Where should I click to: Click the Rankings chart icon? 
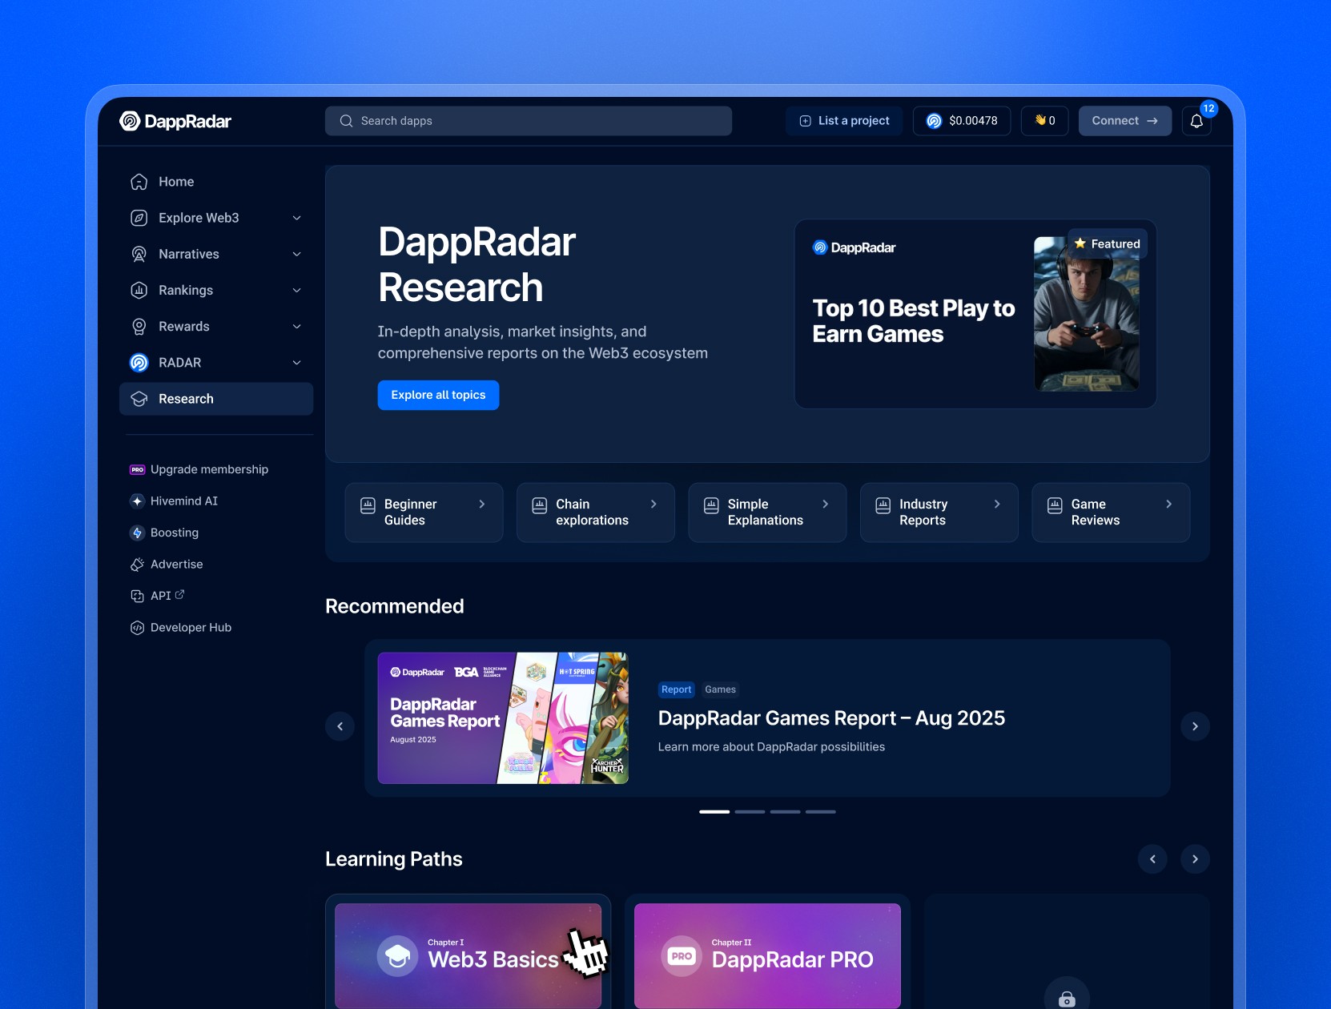tap(139, 290)
